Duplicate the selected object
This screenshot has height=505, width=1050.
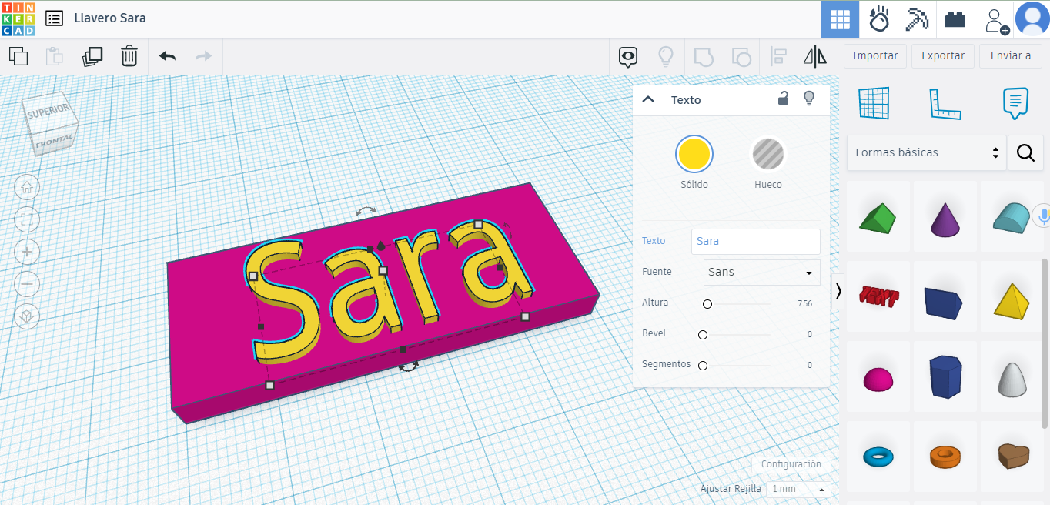pos(92,56)
